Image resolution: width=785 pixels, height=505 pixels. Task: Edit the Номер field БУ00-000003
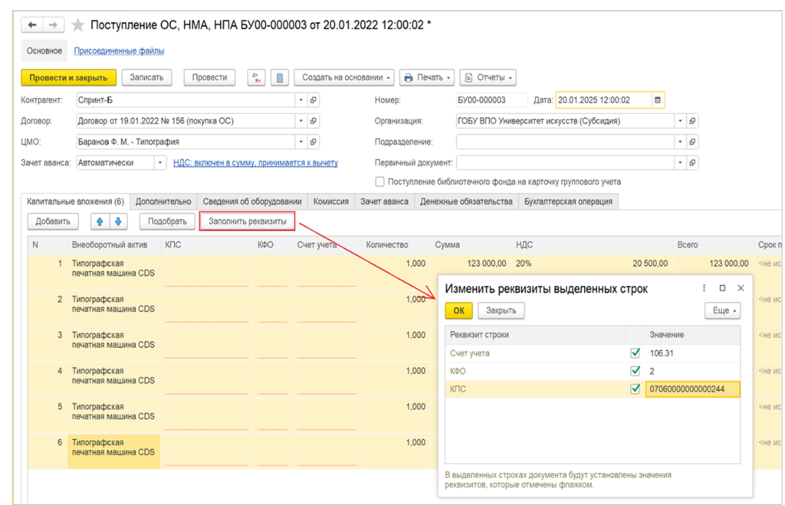491,100
